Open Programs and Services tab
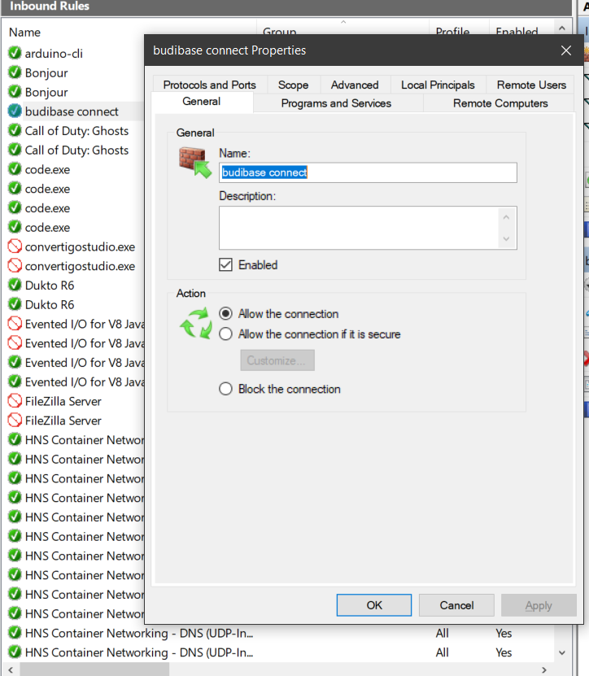The width and height of the screenshot is (589, 676). coord(336,103)
